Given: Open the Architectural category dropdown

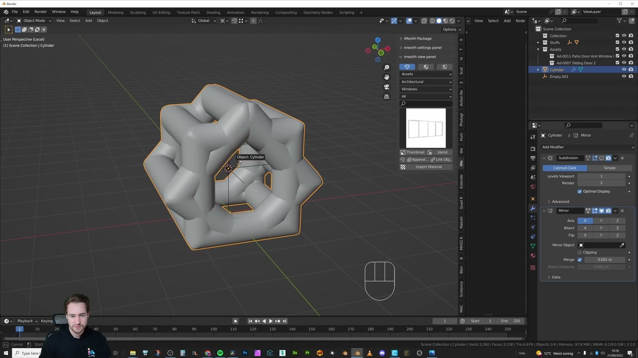Looking at the screenshot, I should (426, 82).
